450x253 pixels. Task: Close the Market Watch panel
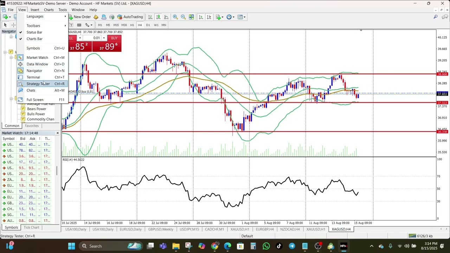coord(58,133)
